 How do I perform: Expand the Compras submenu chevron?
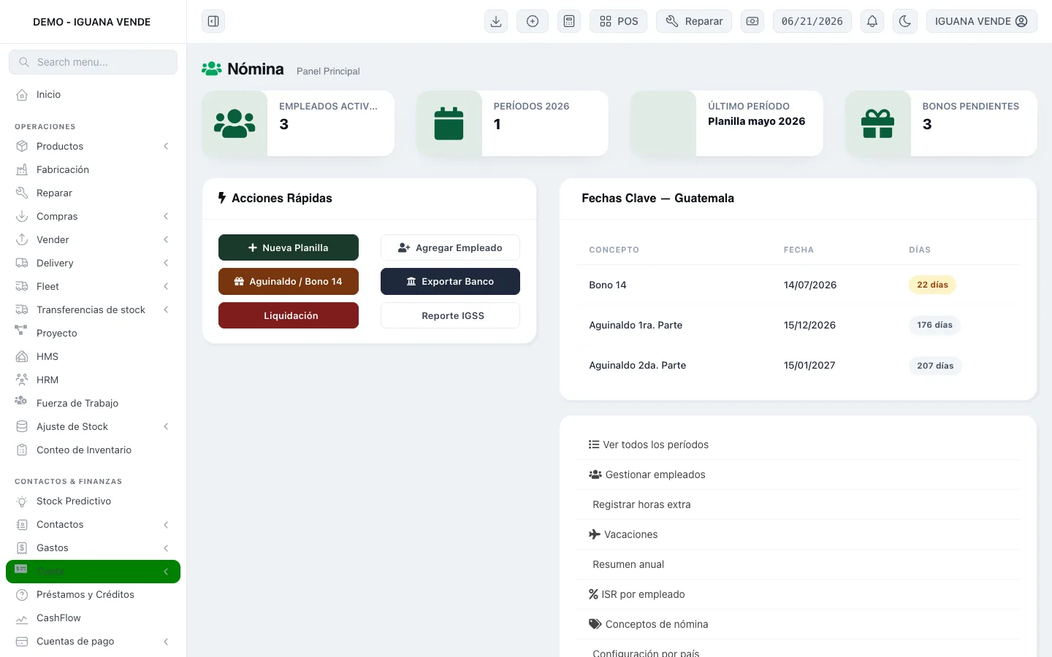pyautogui.click(x=166, y=216)
